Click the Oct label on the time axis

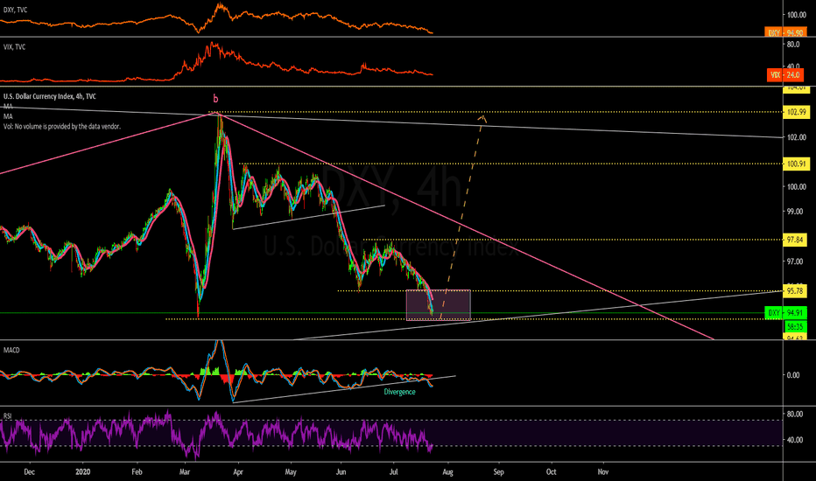click(551, 471)
